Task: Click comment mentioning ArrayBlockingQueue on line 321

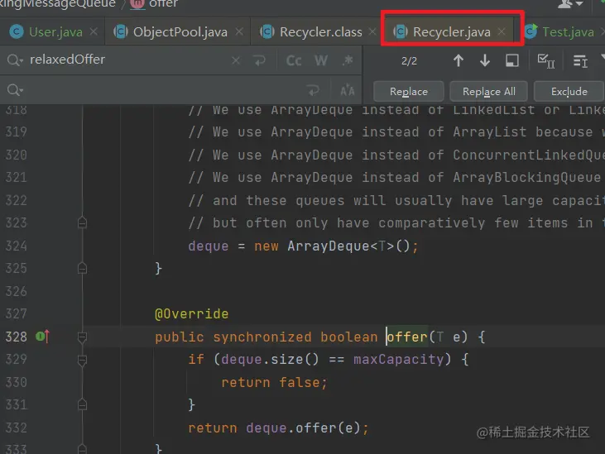Action: pos(396,177)
